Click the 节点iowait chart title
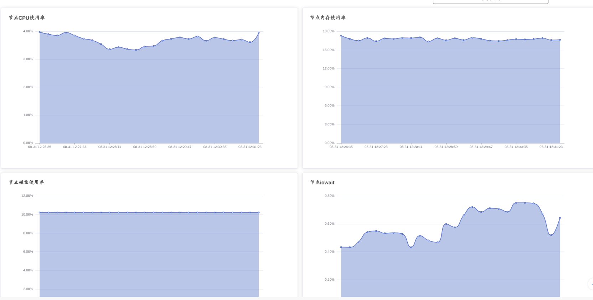The width and height of the screenshot is (593, 300). pos(323,182)
